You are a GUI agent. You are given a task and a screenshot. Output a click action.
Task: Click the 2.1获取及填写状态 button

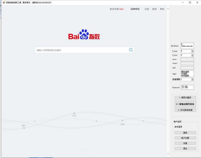(x=185, y=104)
